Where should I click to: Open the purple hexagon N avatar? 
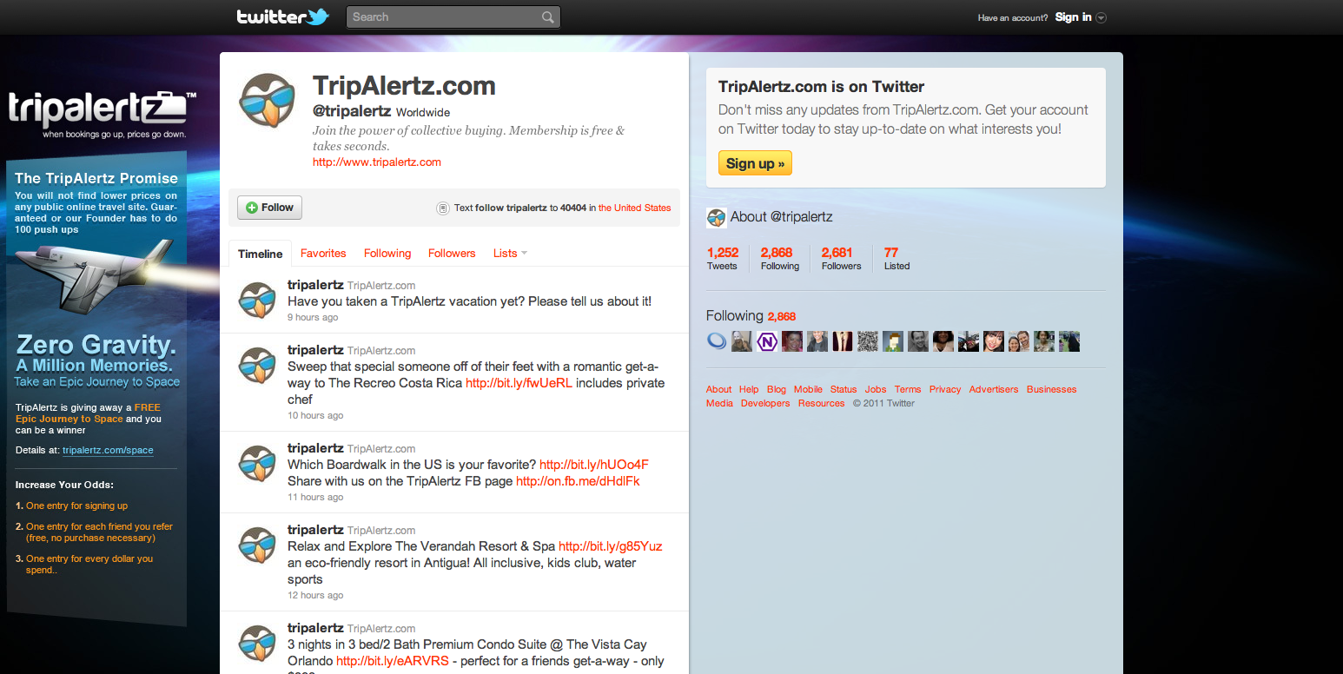tap(767, 341)
